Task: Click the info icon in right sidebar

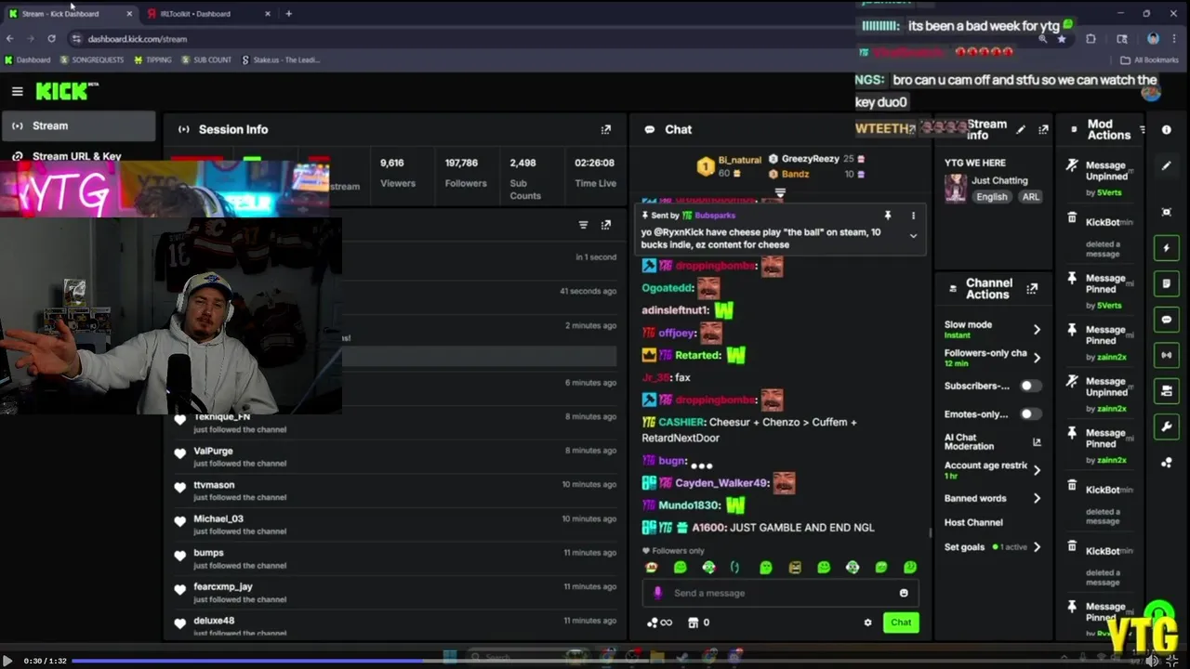Action: [x=1167, y=129]
